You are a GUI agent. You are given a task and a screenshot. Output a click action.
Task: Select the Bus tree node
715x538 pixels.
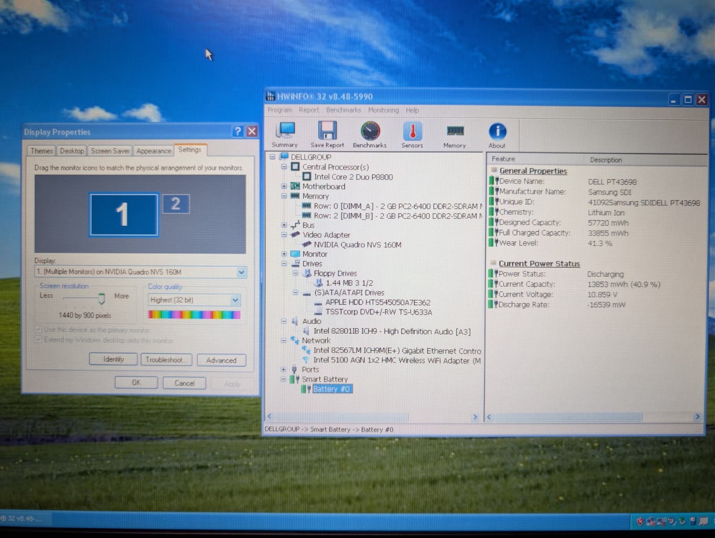click(x=308, y=225)
